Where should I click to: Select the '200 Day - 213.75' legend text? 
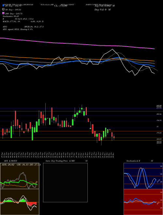click(x=14, y=14)
